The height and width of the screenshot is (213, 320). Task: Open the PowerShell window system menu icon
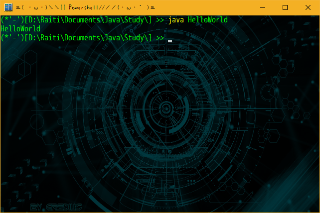point(8,7)
